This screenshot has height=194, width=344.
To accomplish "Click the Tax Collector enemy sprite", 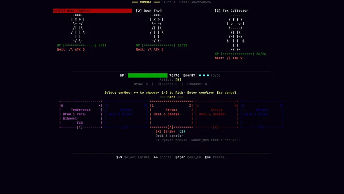I will [x=235, y=32].
